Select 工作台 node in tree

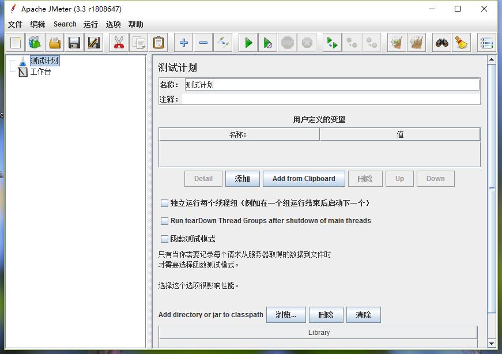point(40,71)
